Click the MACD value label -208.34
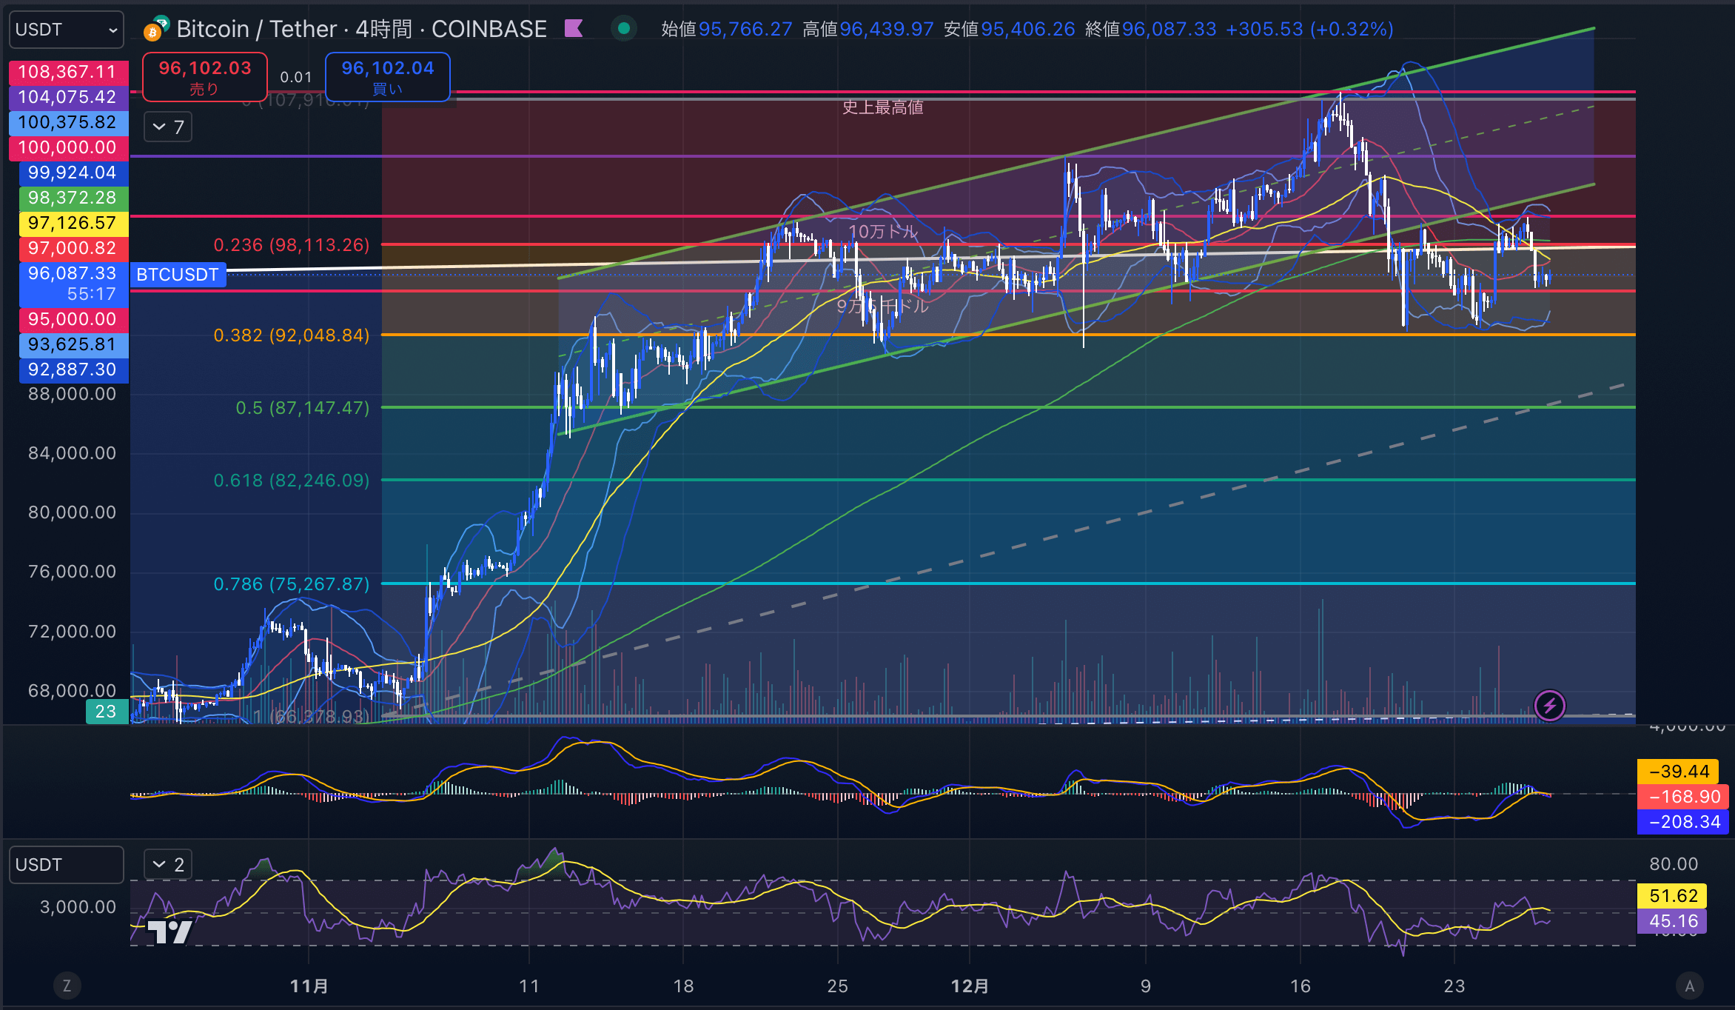The image size is (1735, 1010). click(1683, 822)
